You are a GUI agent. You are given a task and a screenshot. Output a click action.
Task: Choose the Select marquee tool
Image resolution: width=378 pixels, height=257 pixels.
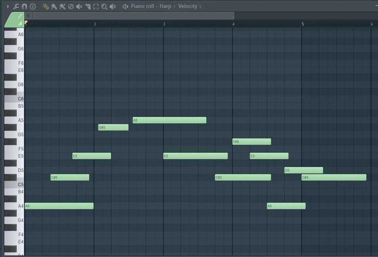click(96, 6)
